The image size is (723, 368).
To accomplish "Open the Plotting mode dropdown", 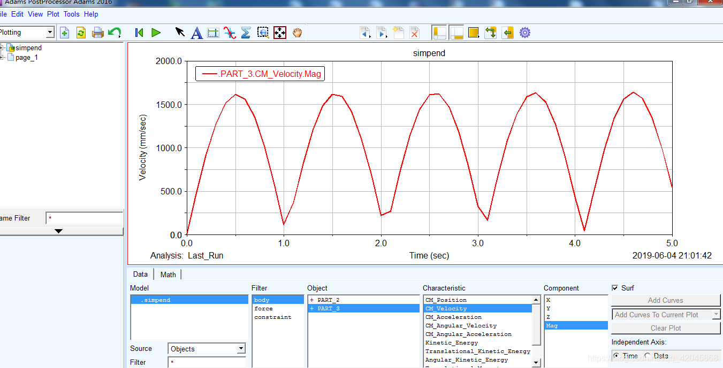I will coord(50,33).
